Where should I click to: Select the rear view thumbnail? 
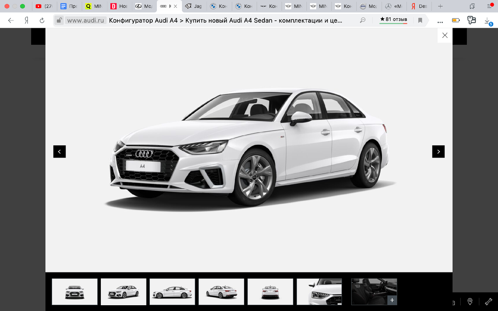[x=271, y=292]
